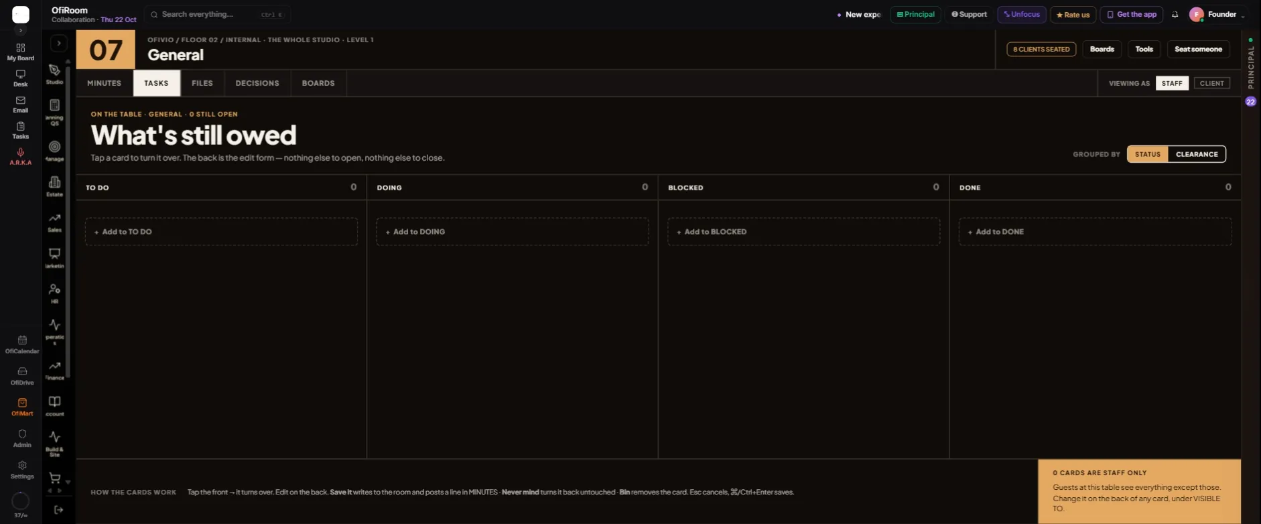Open the Boards menu button
The width and height of the screenshot is (1261, 524).
coord(1102,49)
